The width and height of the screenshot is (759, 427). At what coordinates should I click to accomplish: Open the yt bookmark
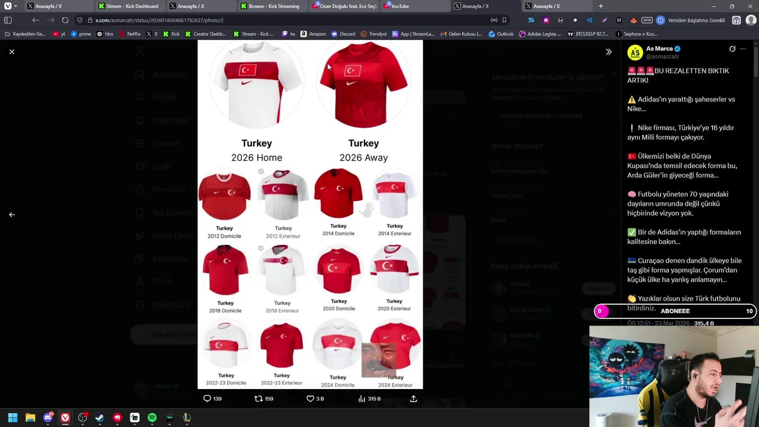pyautogui.click(x=59, y=34)
